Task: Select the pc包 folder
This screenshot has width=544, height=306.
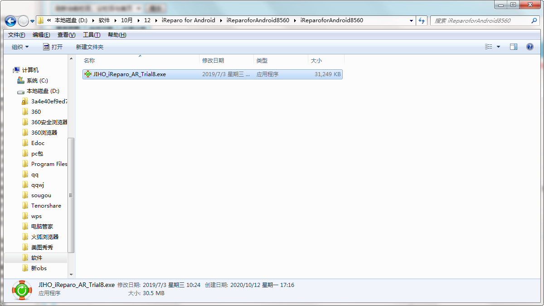Action: (37, 153)
